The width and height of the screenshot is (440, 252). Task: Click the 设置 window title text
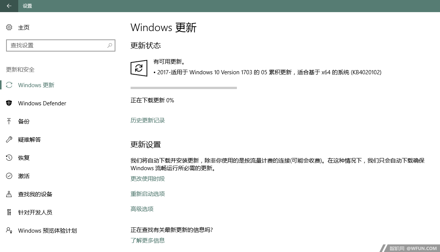point(27,6)
